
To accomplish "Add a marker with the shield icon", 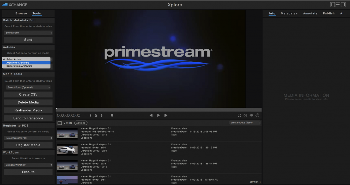I will [112, 115].
